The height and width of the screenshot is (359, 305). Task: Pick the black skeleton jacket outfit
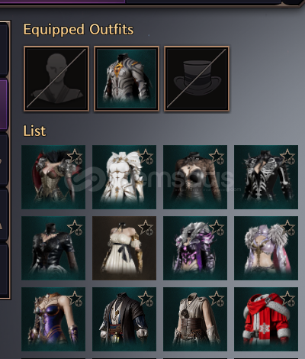266,177
